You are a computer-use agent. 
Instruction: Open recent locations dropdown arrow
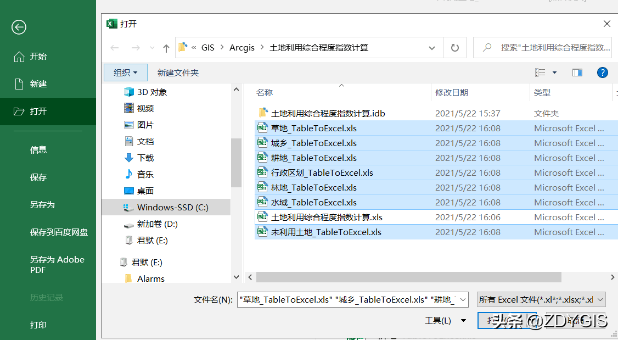[152, 48]
